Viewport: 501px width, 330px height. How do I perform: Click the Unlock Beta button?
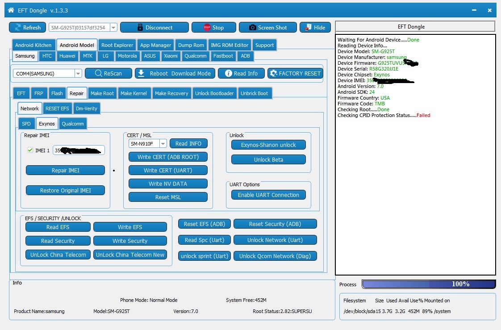[268, 159]
